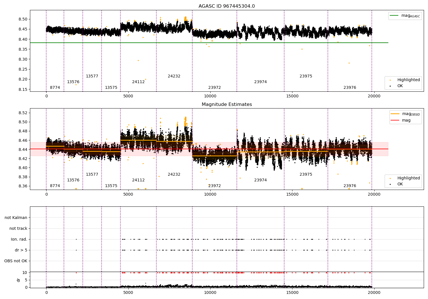Click OBSID label 24112 in top plot

coord(138,82)
